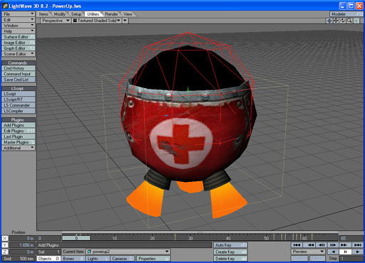Toggle Auto Key mode

[230, 245]
